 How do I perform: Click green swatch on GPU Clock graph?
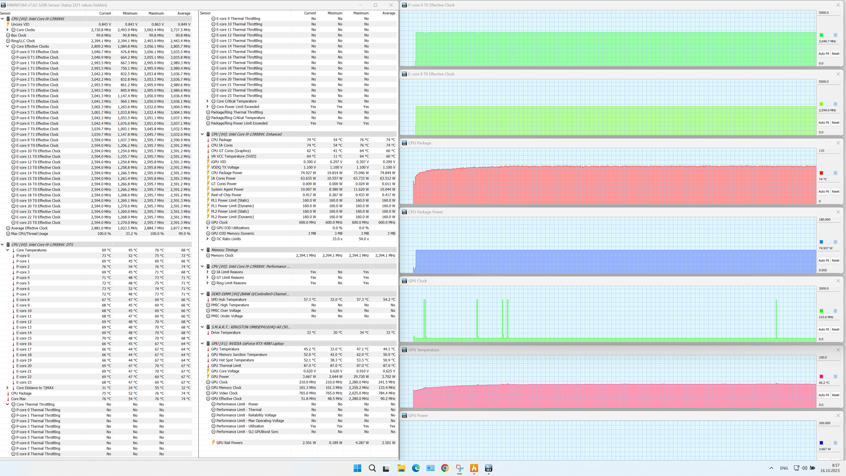pyautogui.click(x=821, y=311)
